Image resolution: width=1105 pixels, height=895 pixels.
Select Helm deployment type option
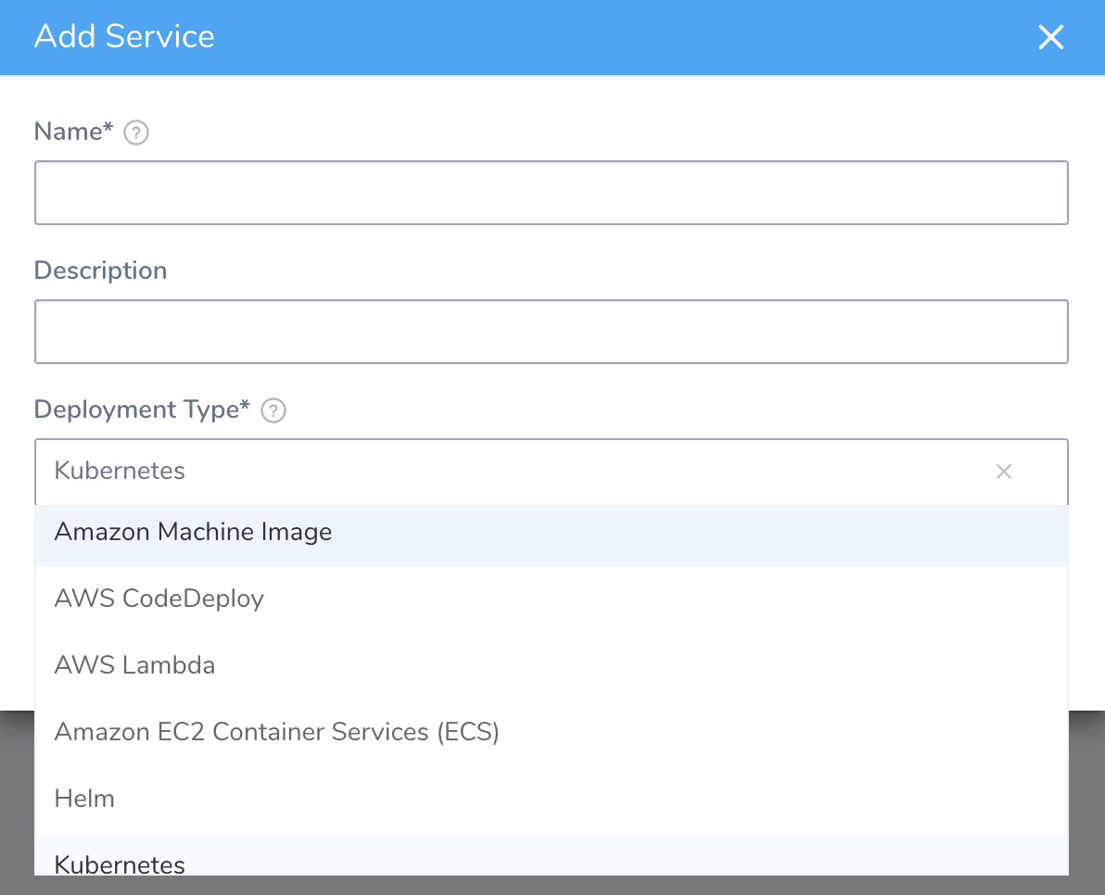(551, 800)
